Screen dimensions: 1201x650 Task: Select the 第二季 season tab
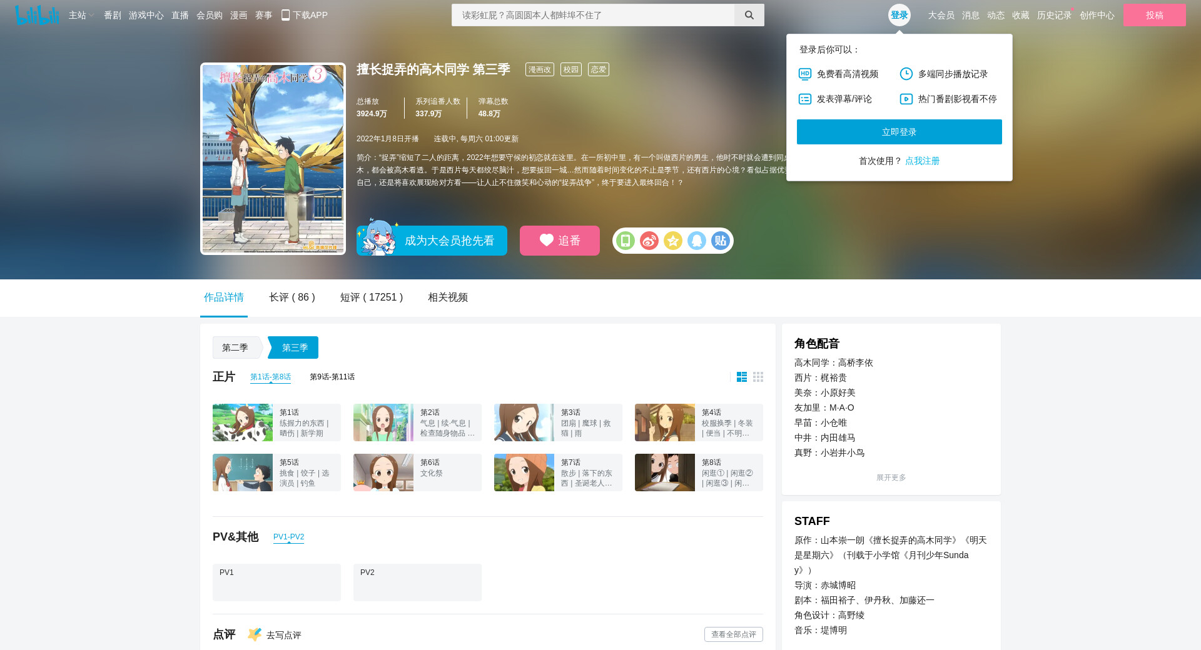coord(235,347)
